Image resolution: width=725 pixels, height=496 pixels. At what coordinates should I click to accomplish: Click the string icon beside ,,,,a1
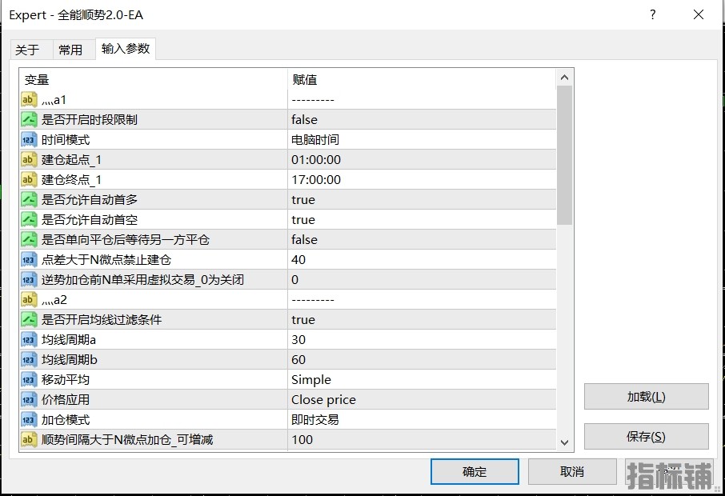tap(29, 100)
